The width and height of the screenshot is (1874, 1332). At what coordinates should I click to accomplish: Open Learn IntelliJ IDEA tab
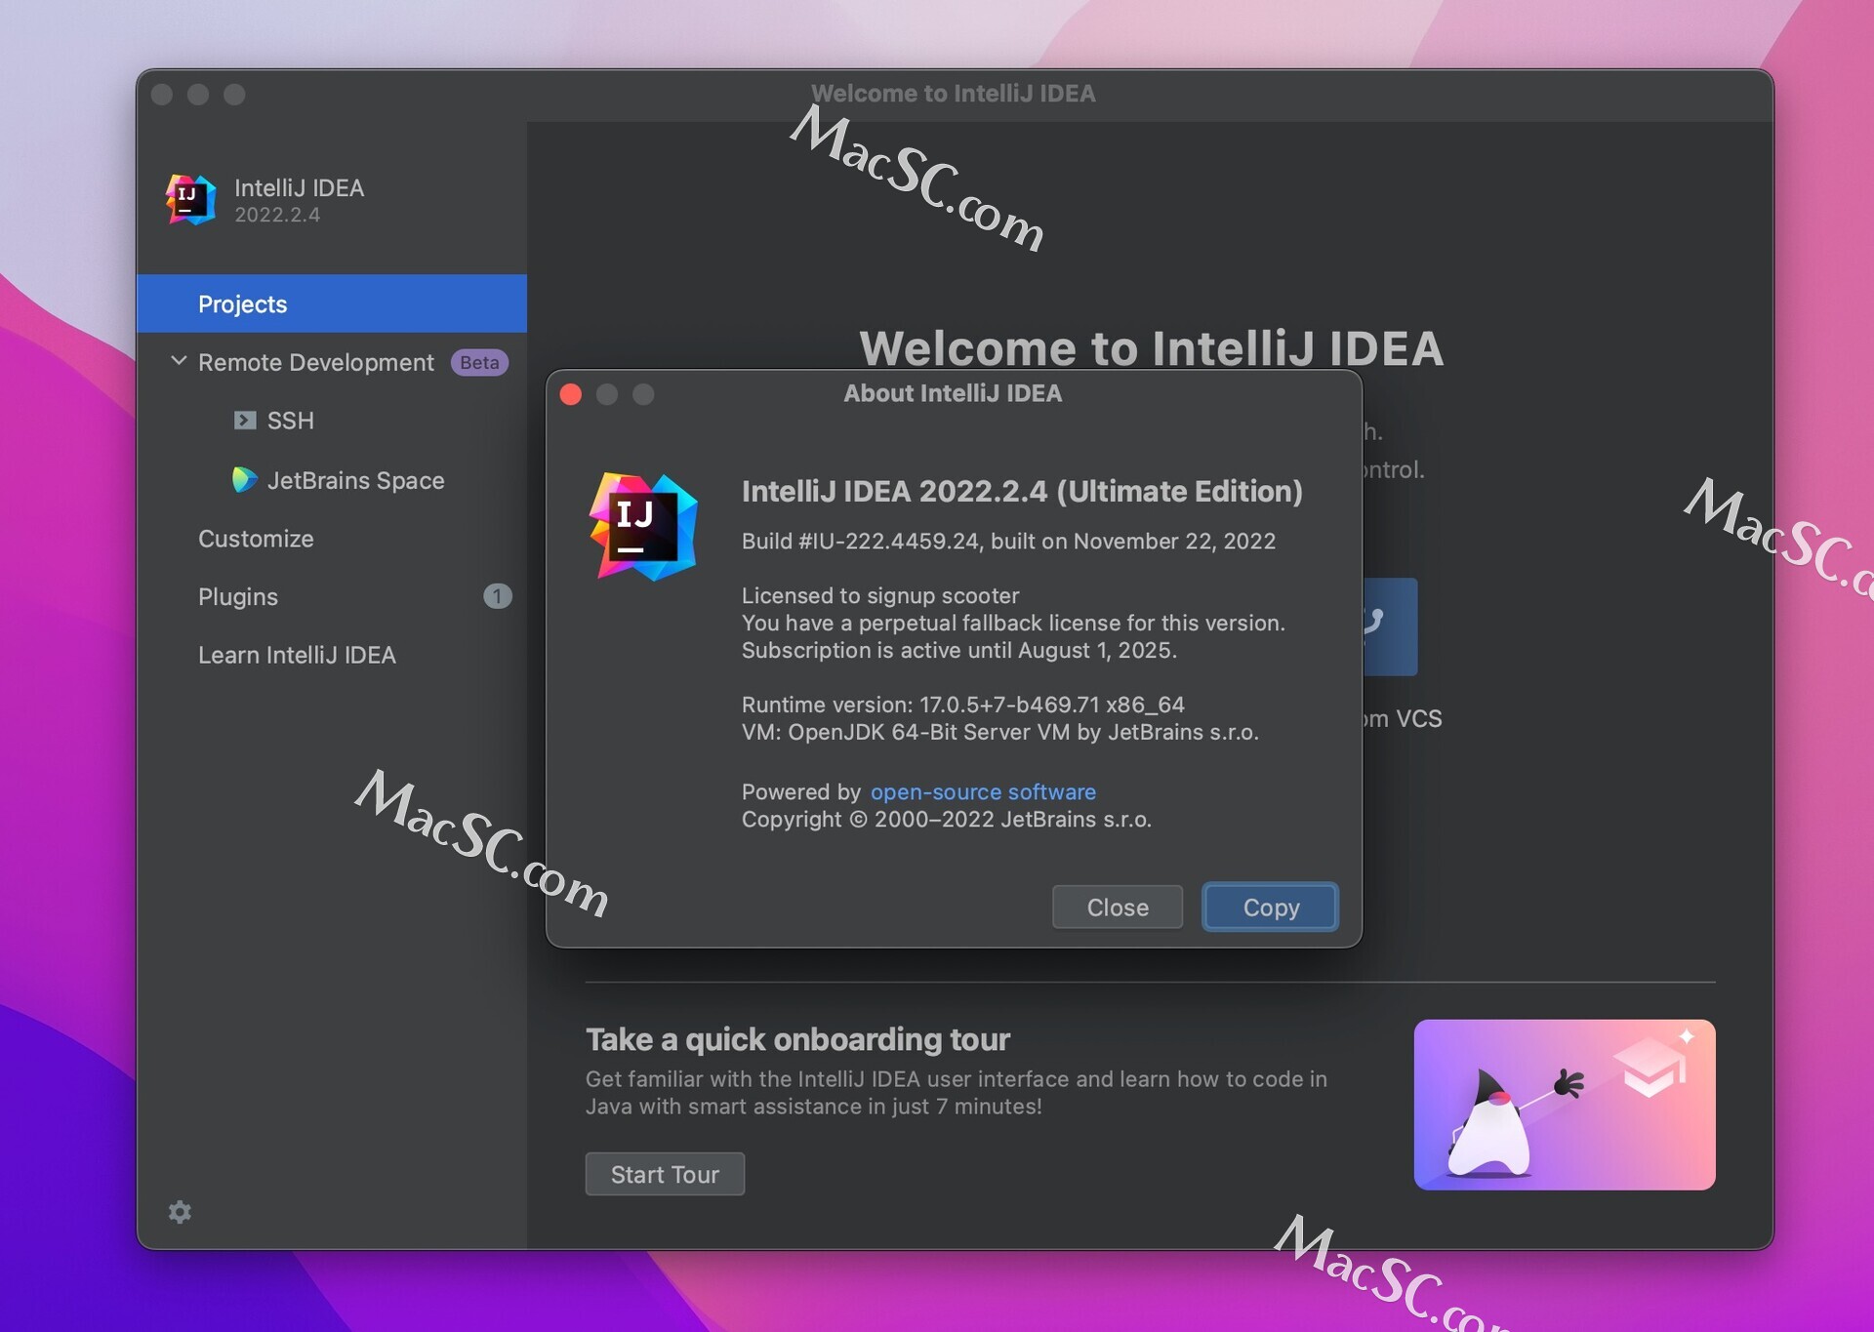297,655
